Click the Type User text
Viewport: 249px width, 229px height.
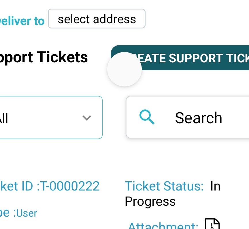[x=18, y=213]
